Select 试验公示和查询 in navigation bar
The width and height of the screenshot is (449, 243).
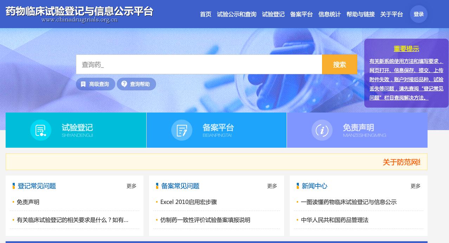(x=237, y=14)
